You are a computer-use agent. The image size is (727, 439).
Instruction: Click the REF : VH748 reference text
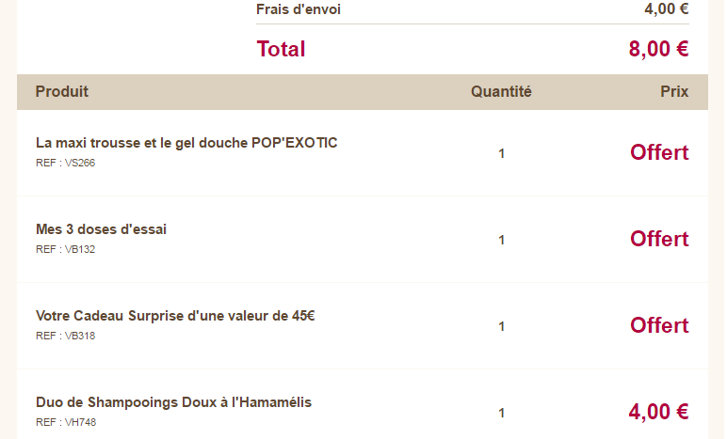point(66,422)
